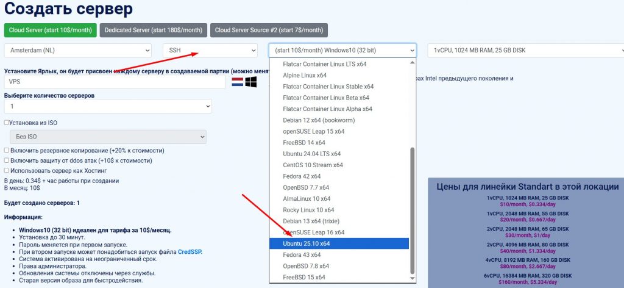Click the Windows logo icon

coord(251,81)
